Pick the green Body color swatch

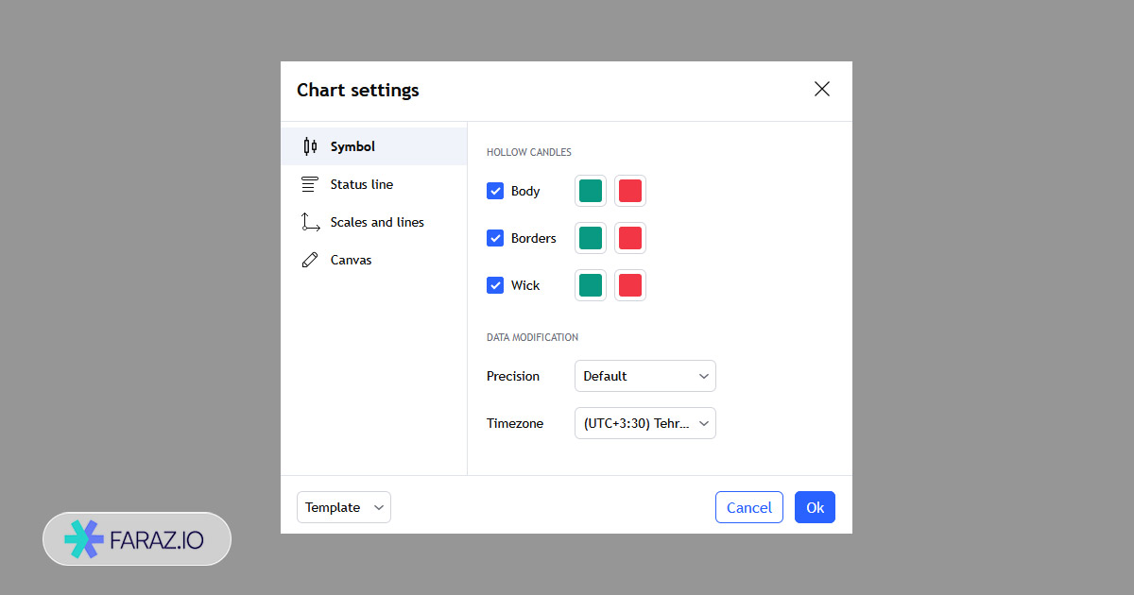(x=591, y=191)
